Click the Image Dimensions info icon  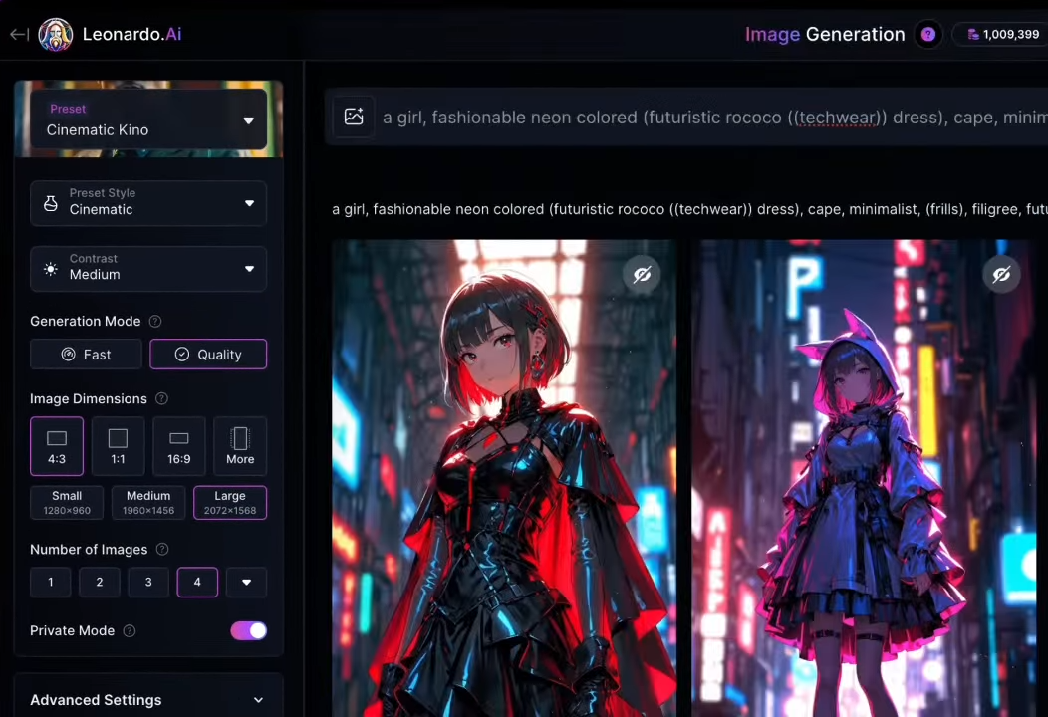pos(161,399)
